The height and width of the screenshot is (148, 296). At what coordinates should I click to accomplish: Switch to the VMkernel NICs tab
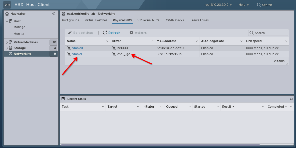(x=148, y=20)
